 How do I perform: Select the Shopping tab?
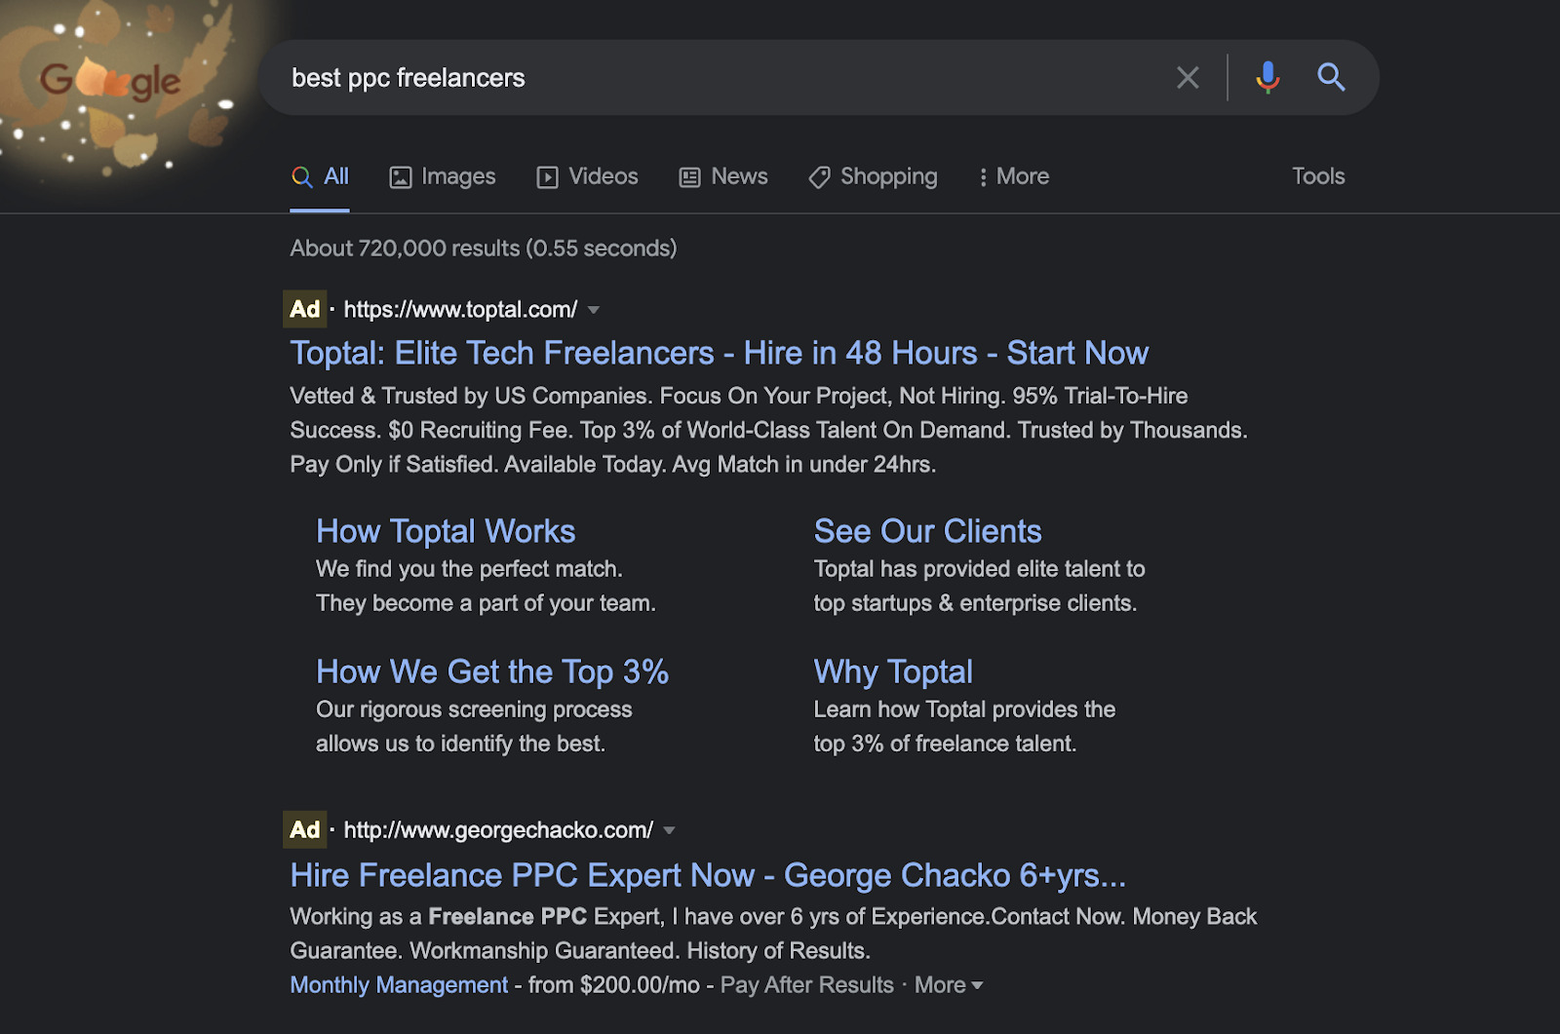click(873, 176)
